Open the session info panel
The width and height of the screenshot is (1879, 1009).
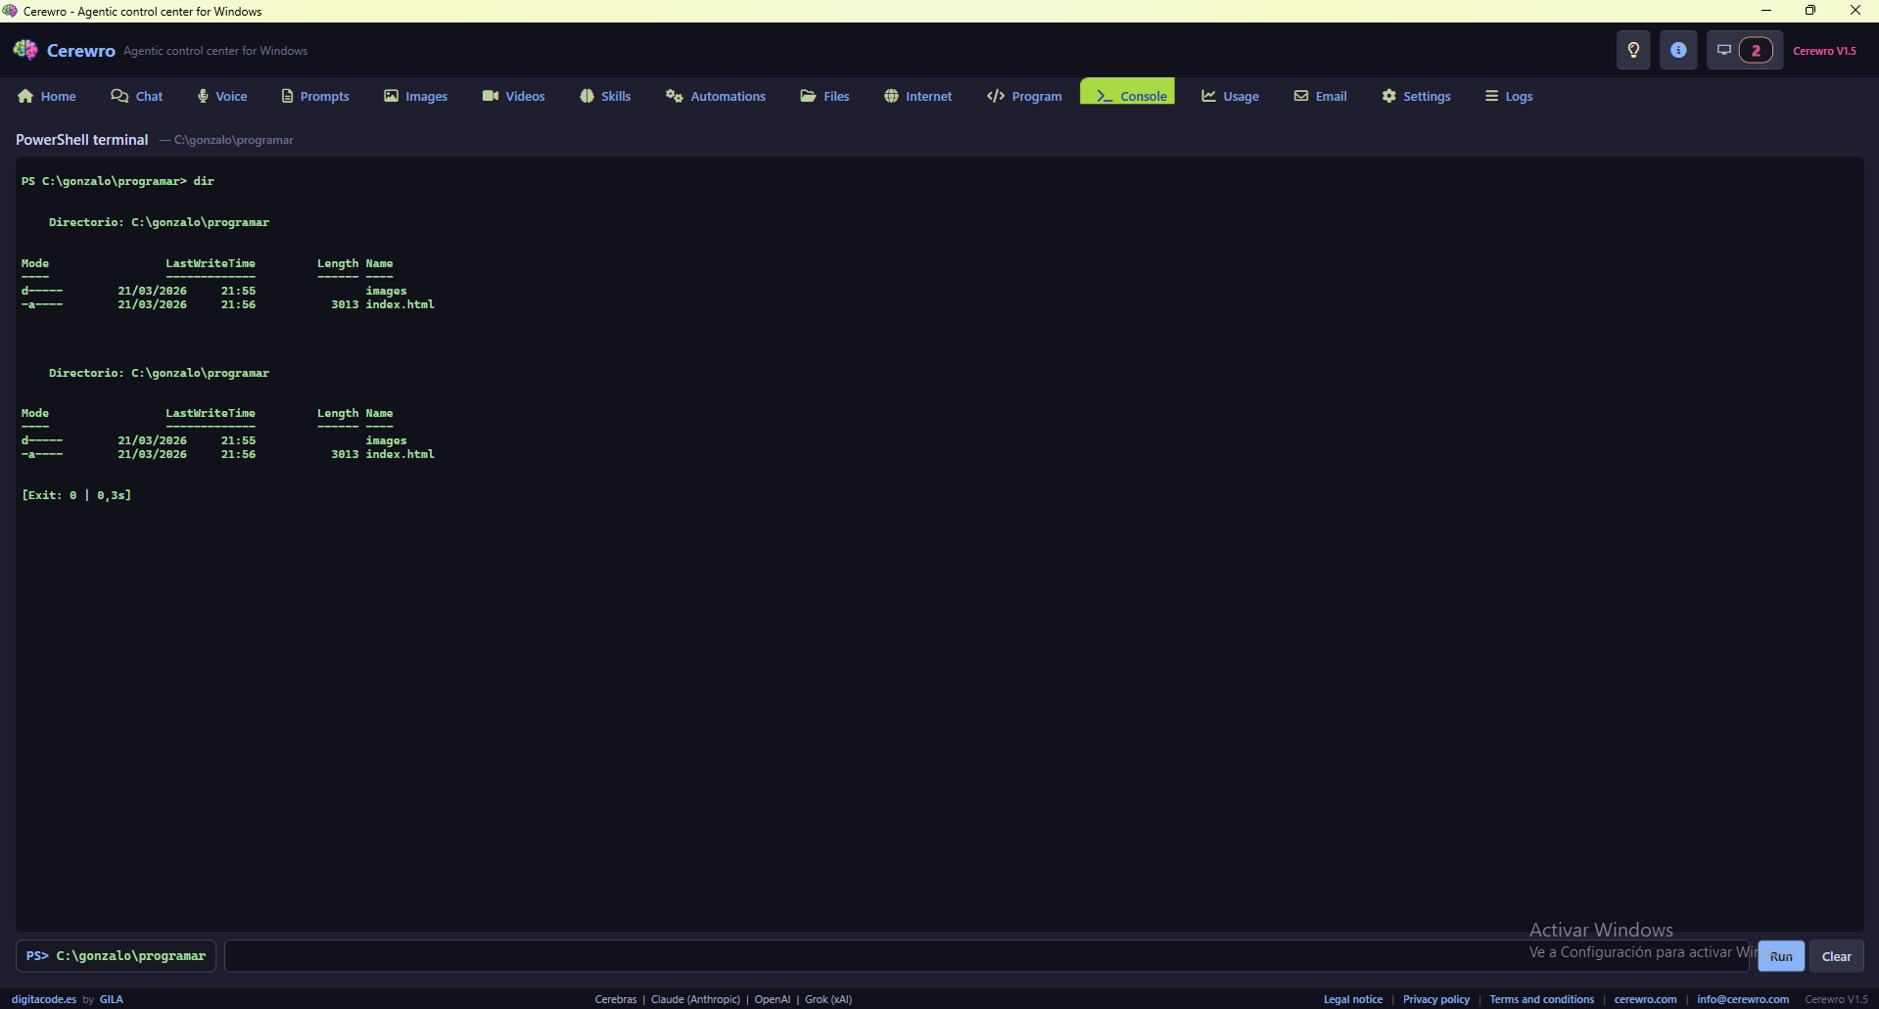point(1678,50)
